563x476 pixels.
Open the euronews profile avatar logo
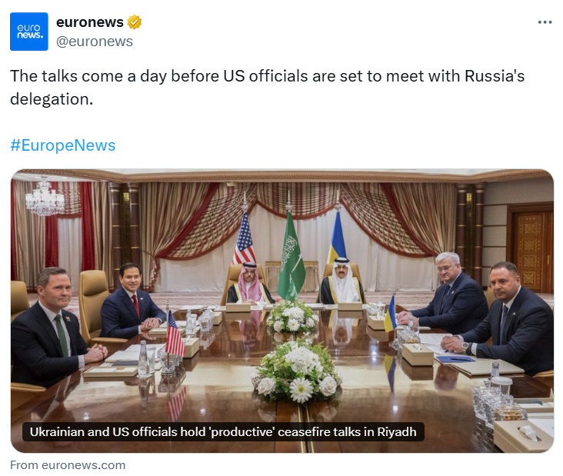29,32
